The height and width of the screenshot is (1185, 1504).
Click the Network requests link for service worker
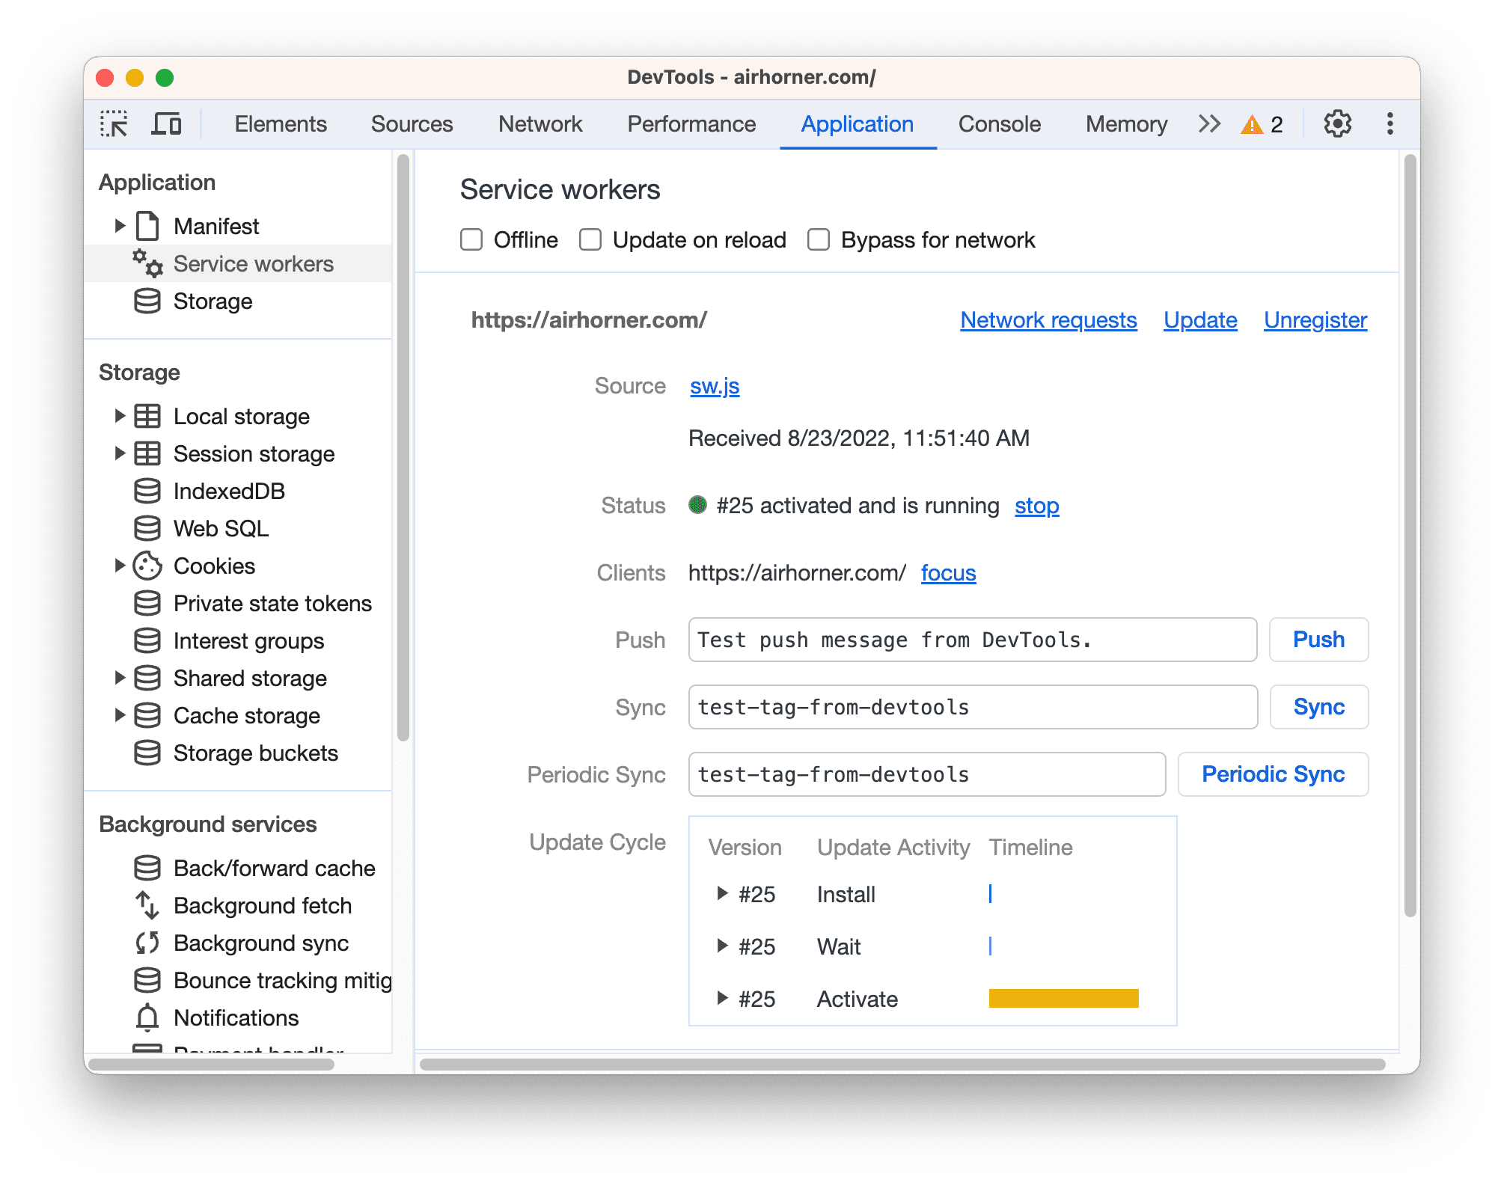pos(1046,319)
